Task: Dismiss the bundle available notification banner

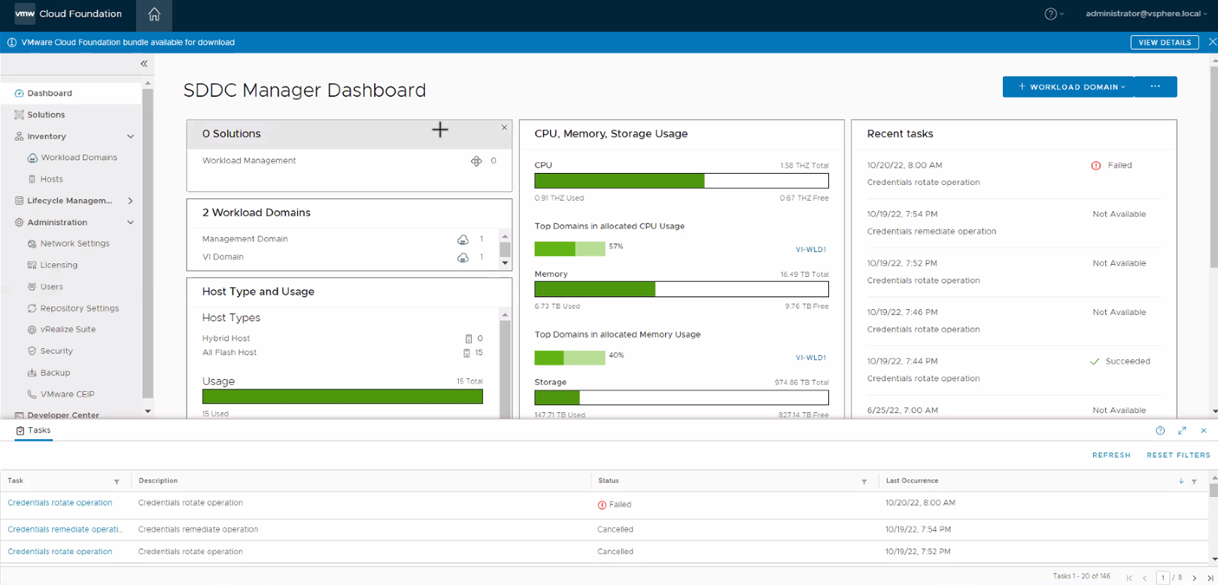Action: (1212, 42)
